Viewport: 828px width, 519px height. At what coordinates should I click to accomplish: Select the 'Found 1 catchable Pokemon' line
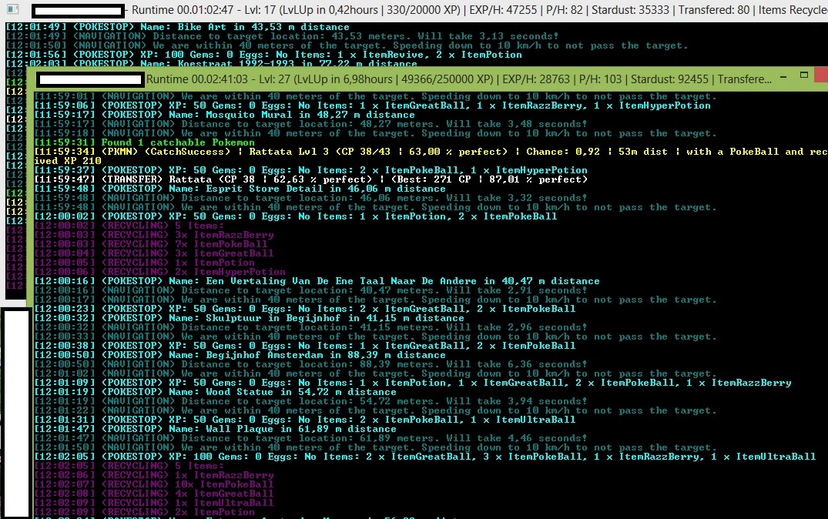(x=144, y=142)
